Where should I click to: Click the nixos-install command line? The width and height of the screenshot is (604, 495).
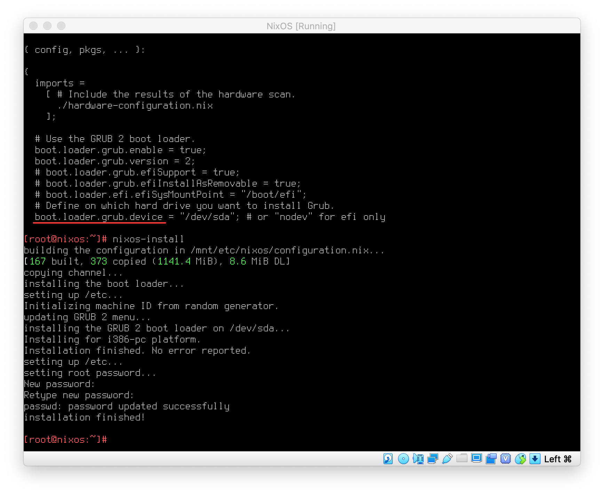(148, 239)
